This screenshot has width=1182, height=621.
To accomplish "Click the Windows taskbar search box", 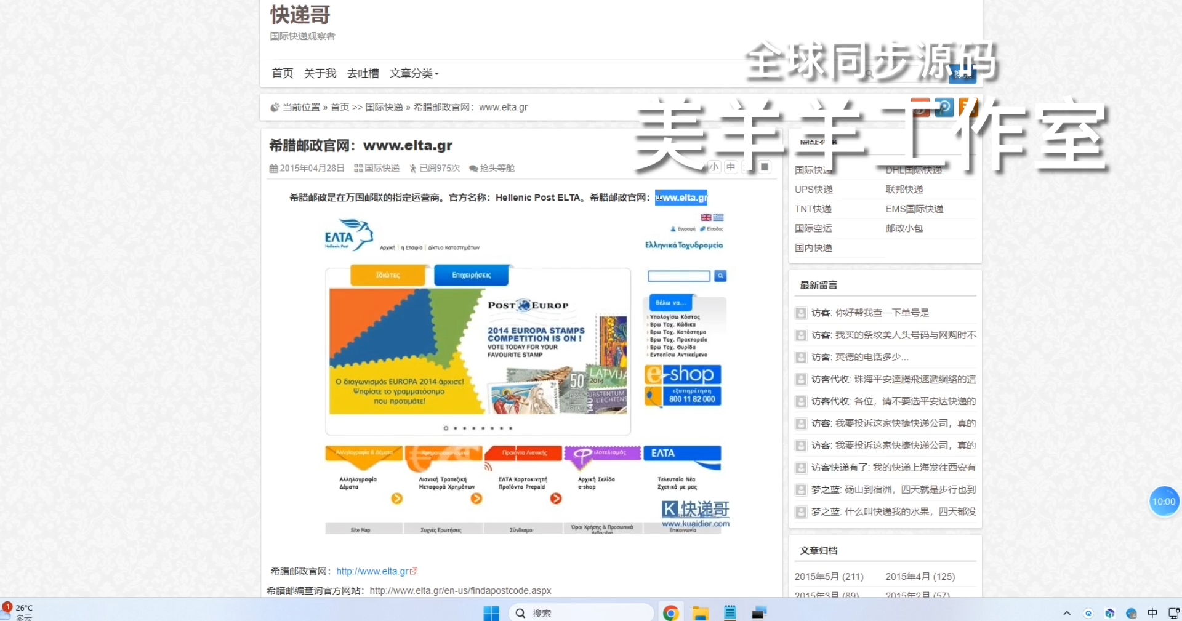I will pyautogui.click(x=581, y=613).
